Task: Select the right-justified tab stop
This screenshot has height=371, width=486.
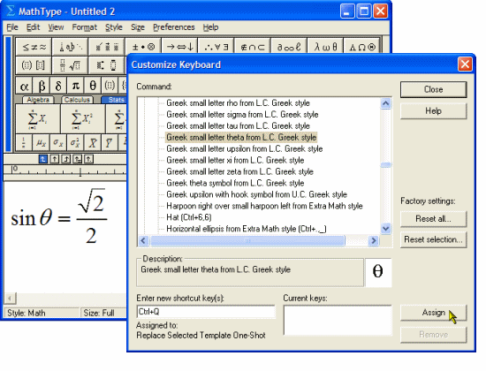Action: [x=66, y=159]
